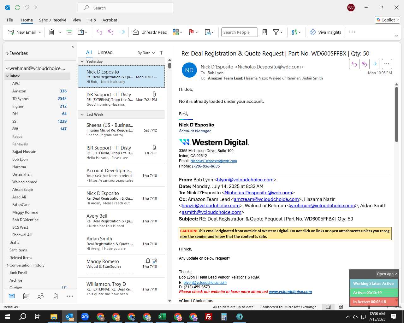
Task: Open reading pane more actions ellipsis
Action: point(387,64)
